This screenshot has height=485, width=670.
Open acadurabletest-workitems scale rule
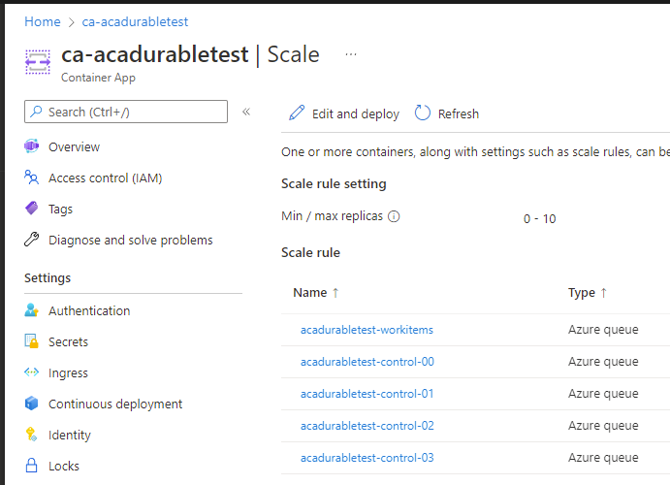pos(367,330)
